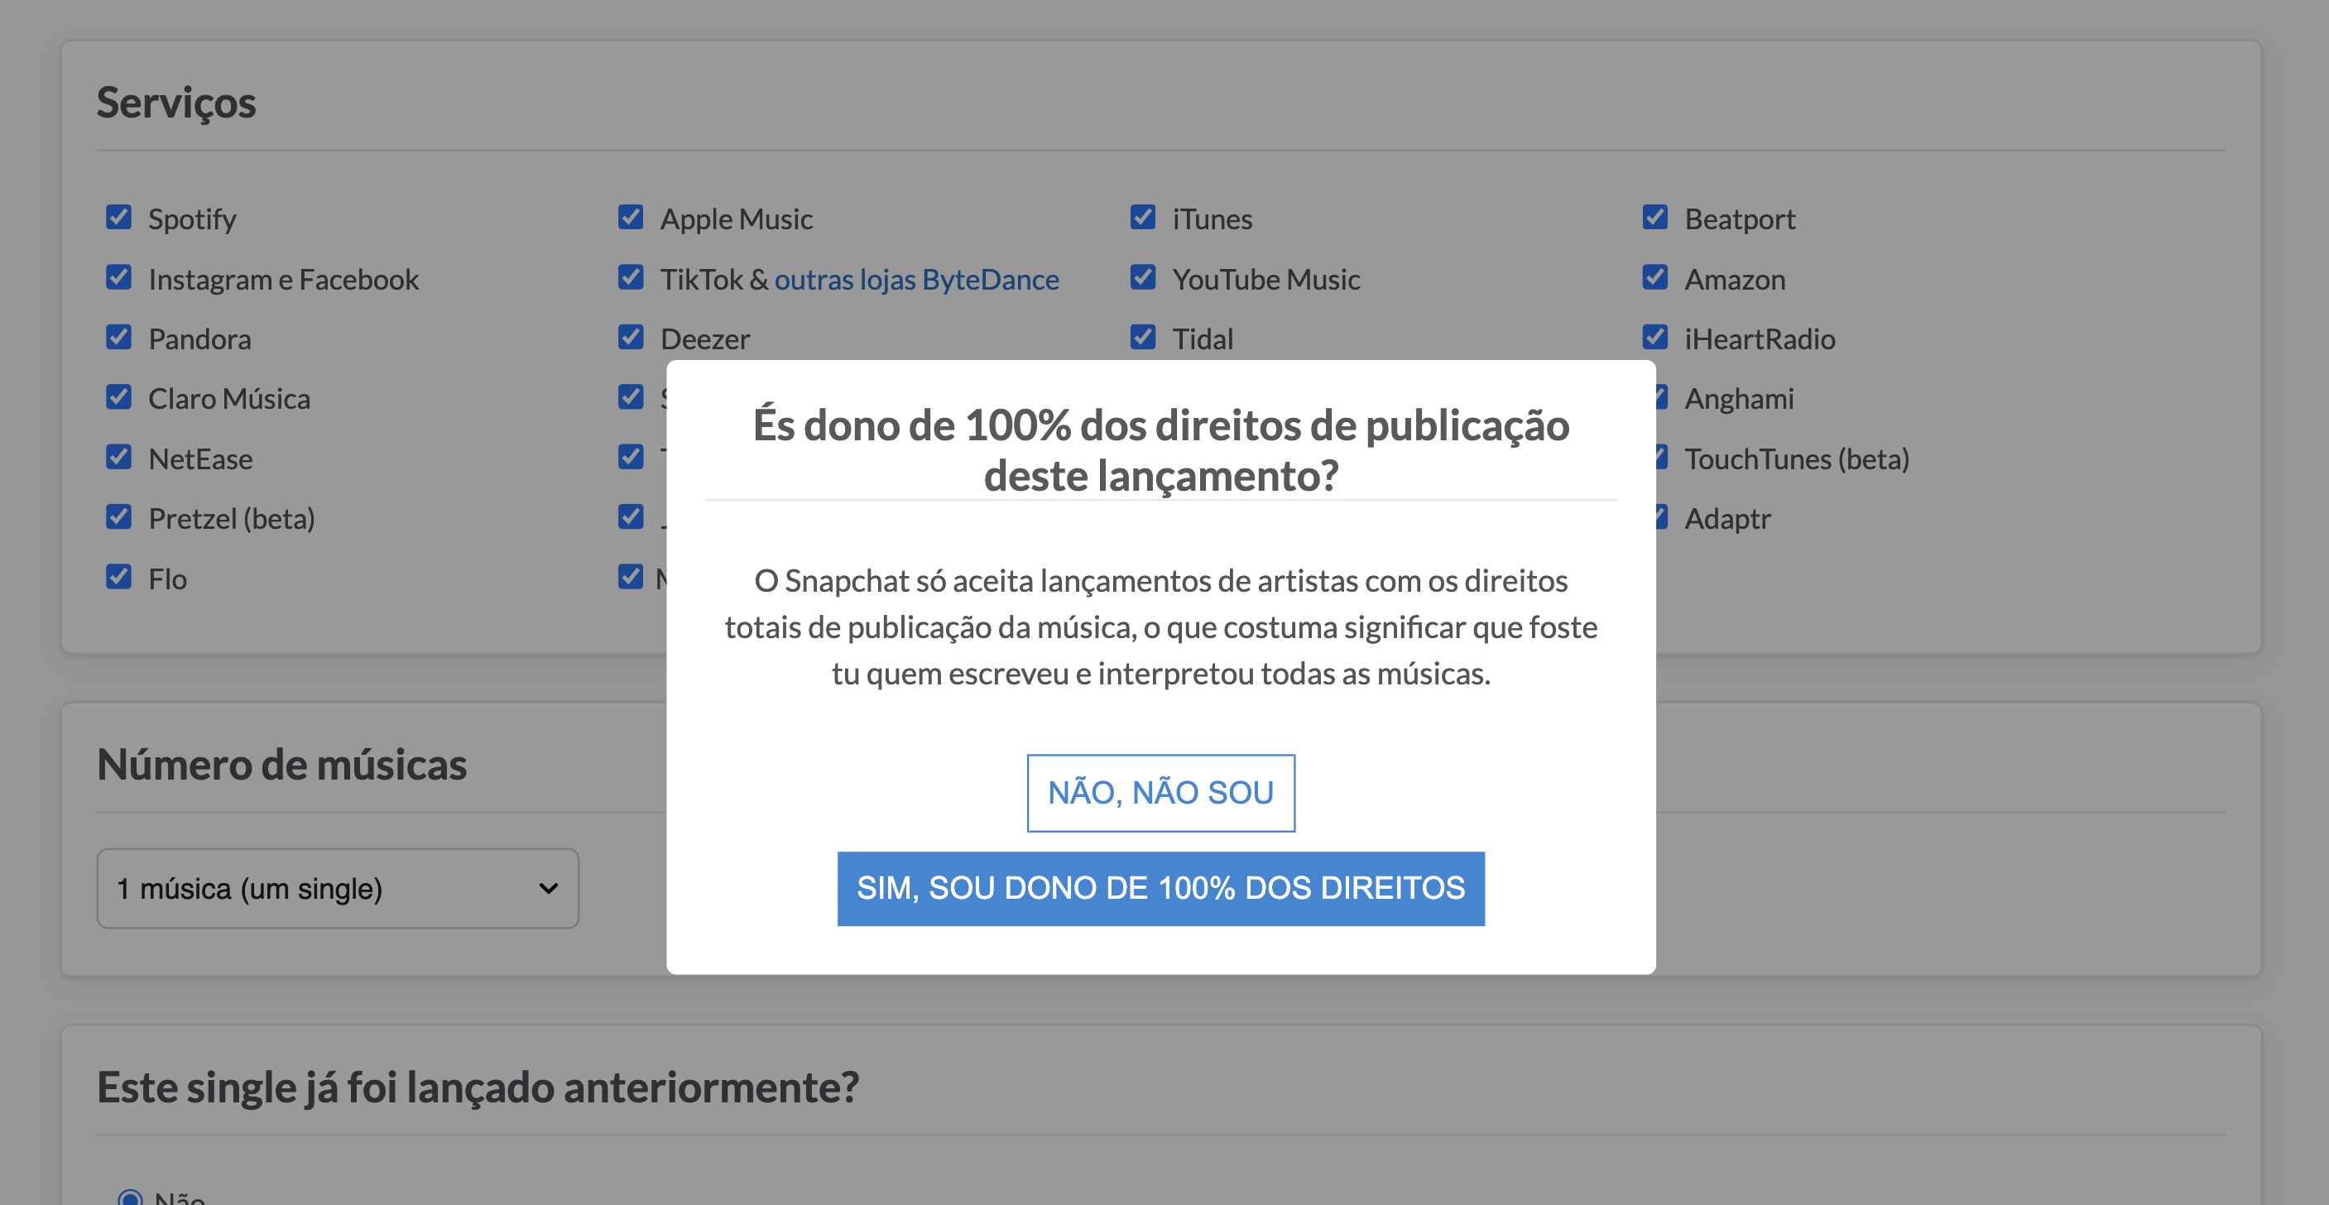Toggle the Claro Música checkbox
The width and height of the screenshot is (2329, 1205).
click(x=118, y=397)
